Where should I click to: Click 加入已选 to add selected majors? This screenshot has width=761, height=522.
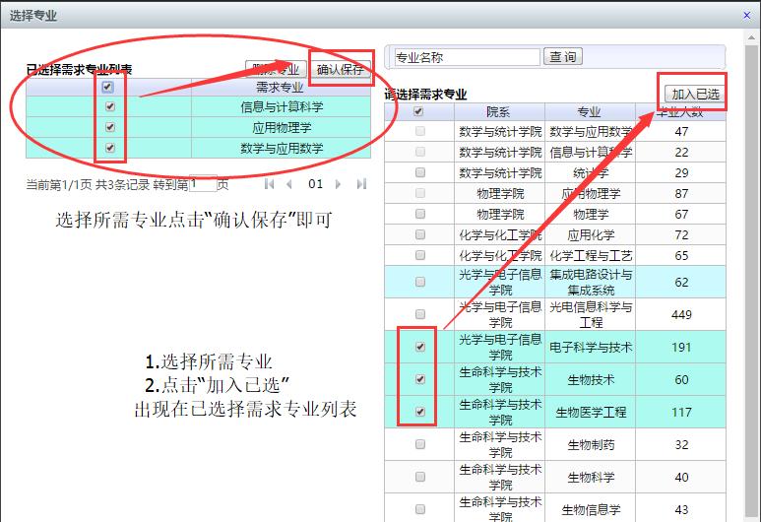point(695,95)
